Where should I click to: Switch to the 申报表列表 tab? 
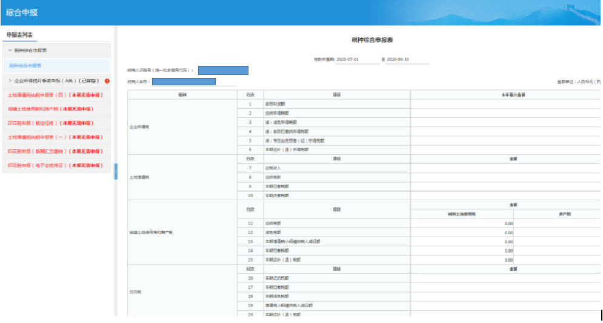click(19, 35)
